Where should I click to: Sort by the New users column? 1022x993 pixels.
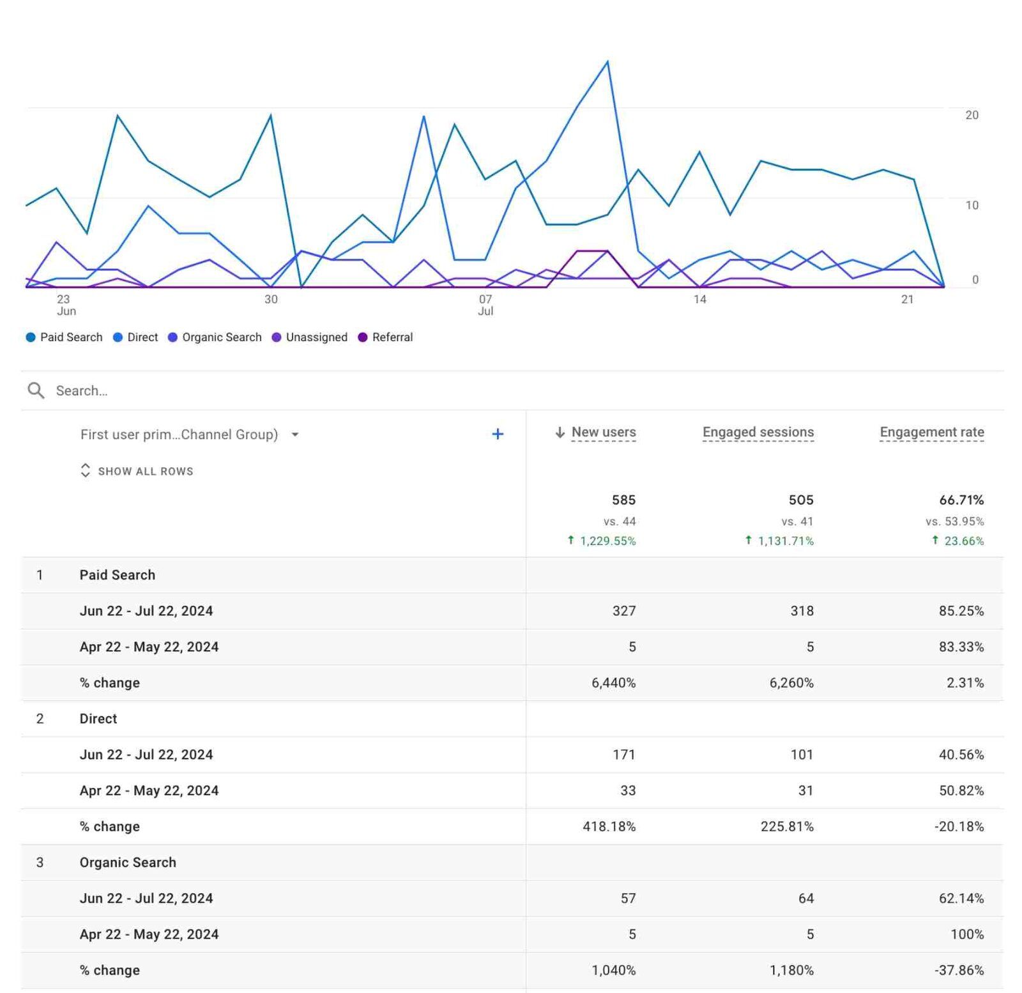(x=603, y=433)
